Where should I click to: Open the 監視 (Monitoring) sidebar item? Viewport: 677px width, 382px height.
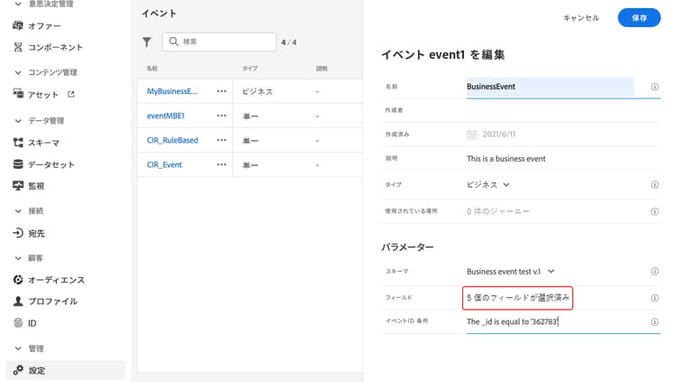point(29,186)
